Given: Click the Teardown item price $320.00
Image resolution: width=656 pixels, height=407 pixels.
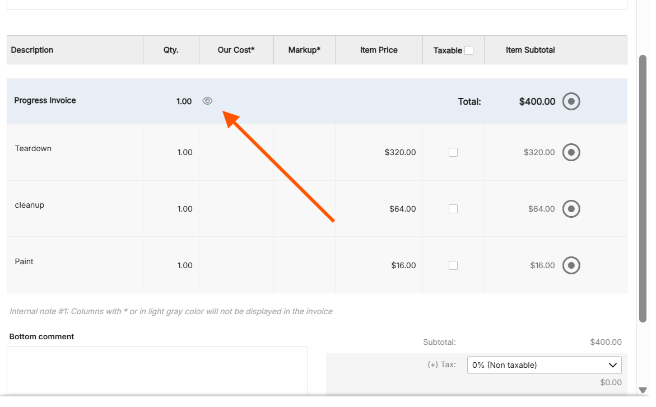Looking at the screenshot, I should pos(400,152).
